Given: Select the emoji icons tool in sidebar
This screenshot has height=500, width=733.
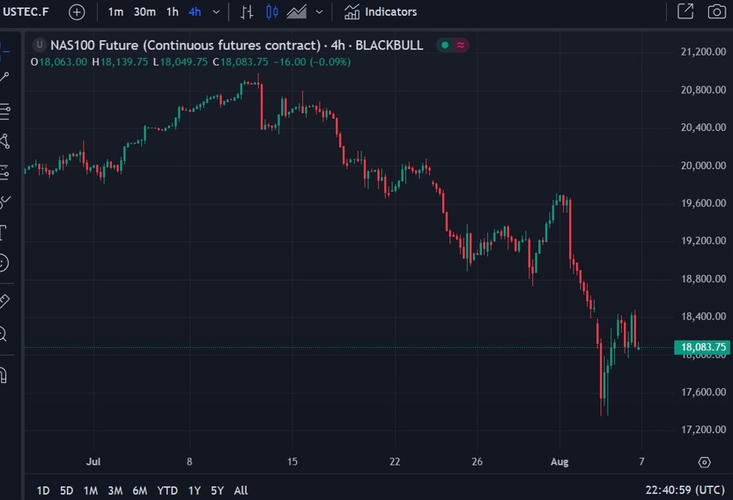Looking at the screenshot, I should click(4, 262).
